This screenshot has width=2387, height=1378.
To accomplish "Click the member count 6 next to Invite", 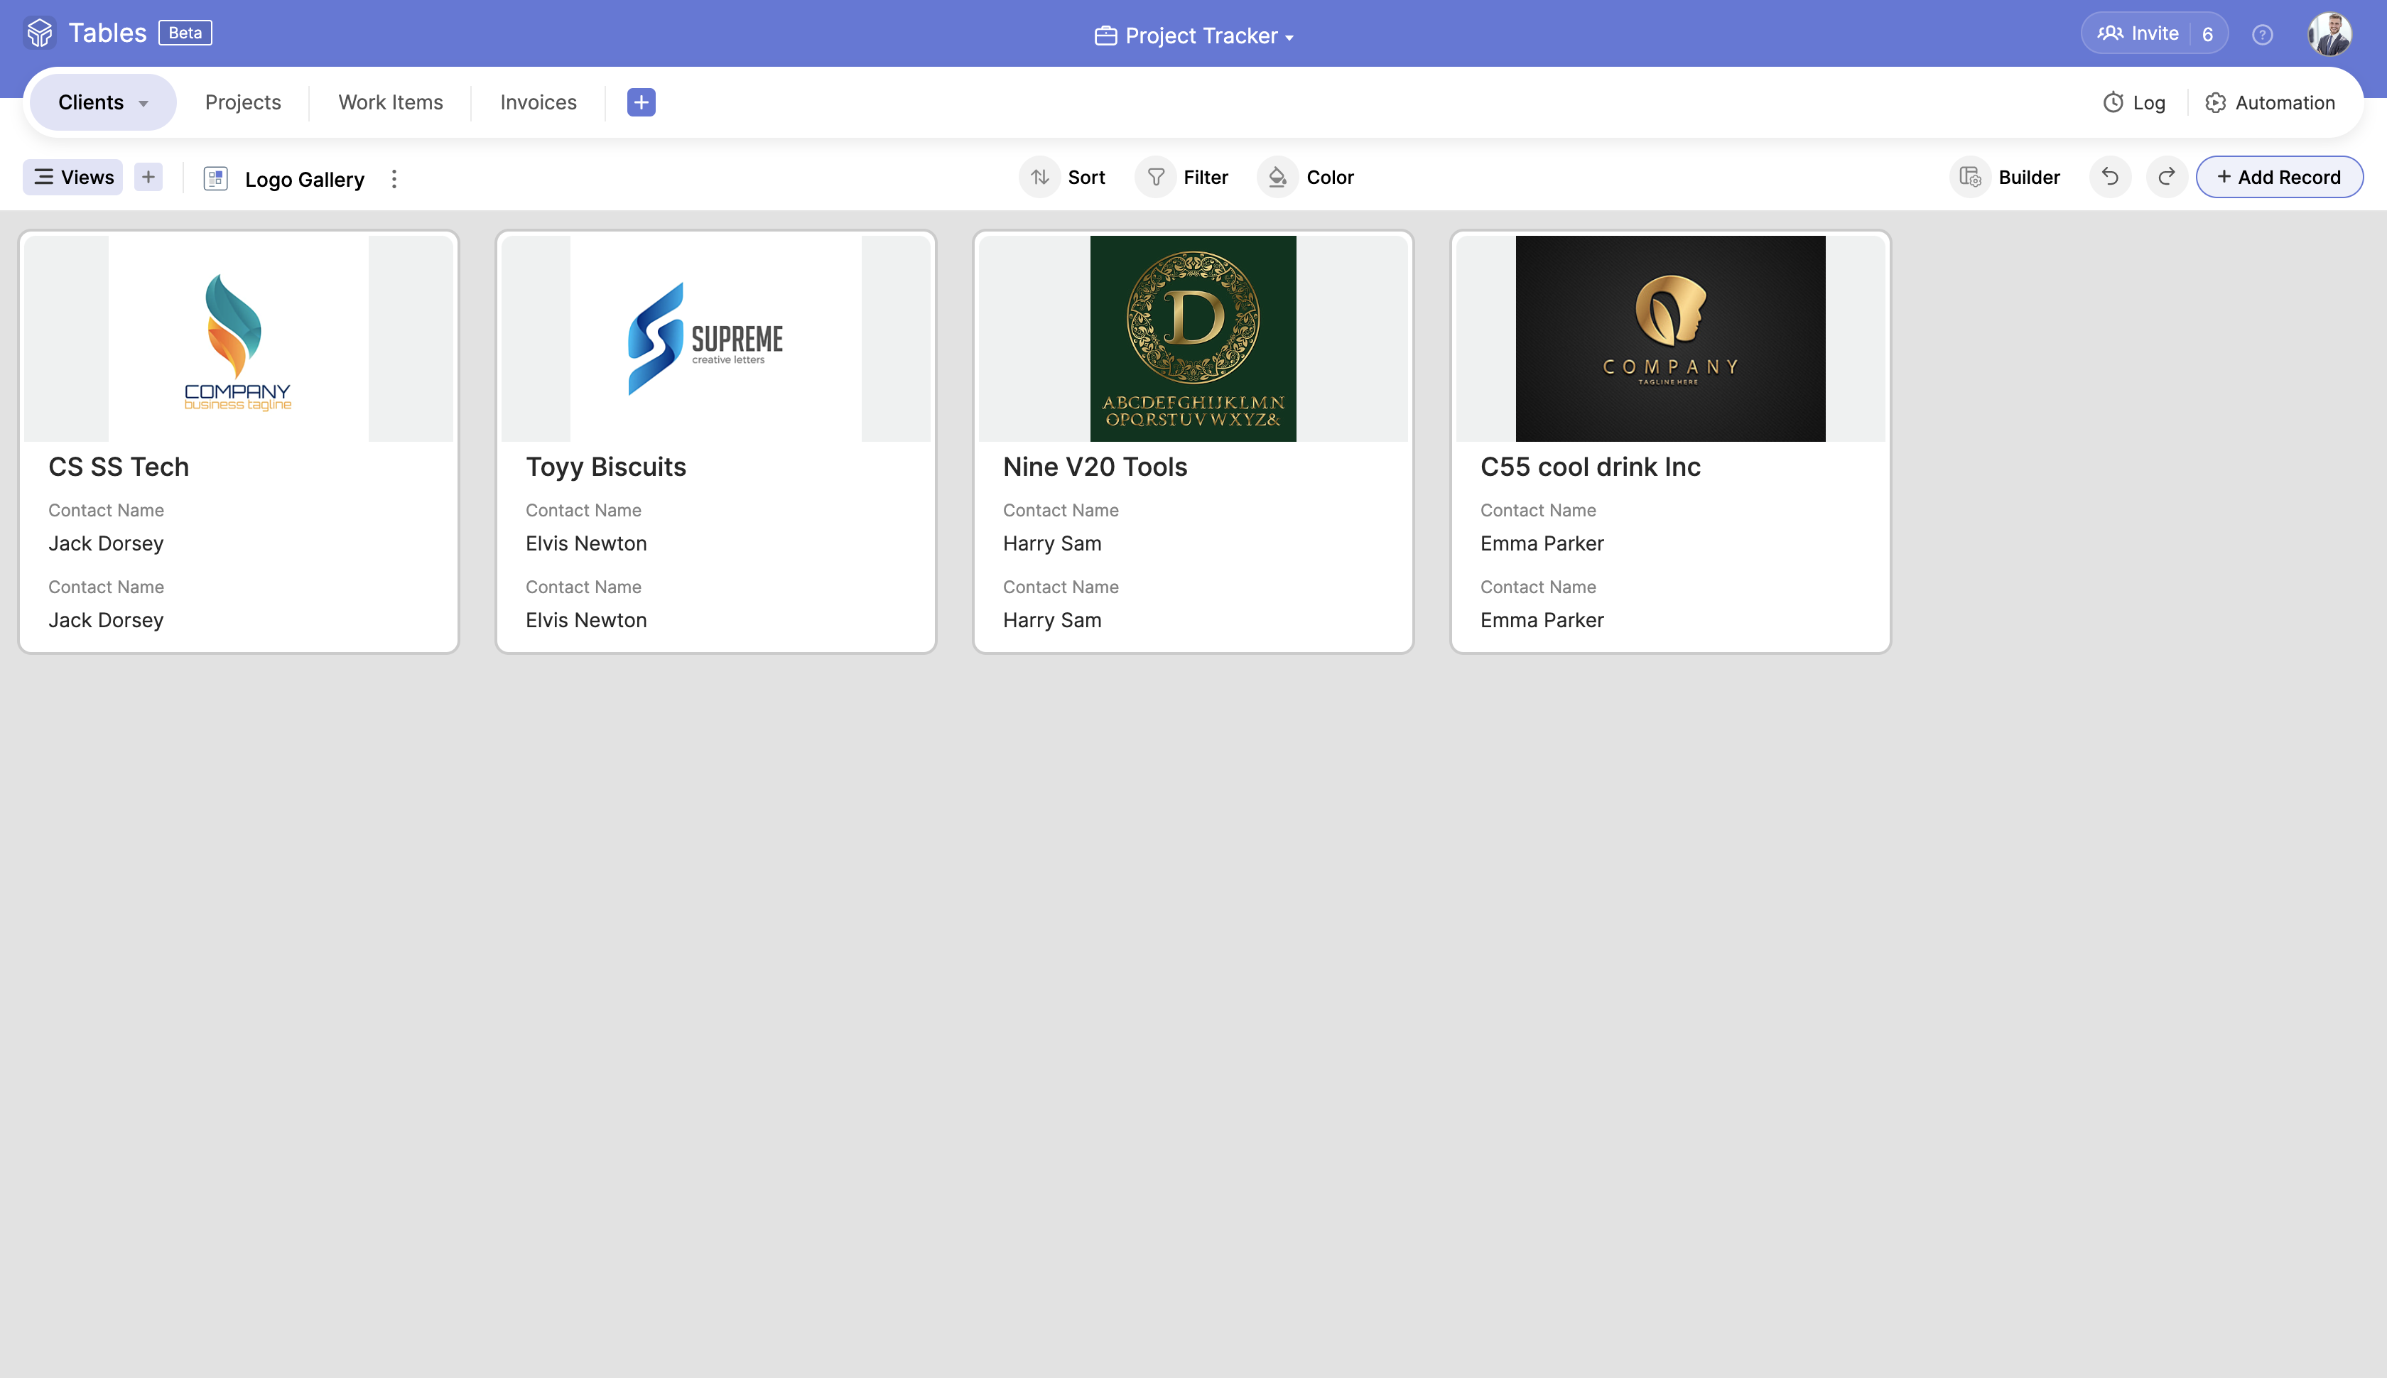I will click(x=2208, y=34).
